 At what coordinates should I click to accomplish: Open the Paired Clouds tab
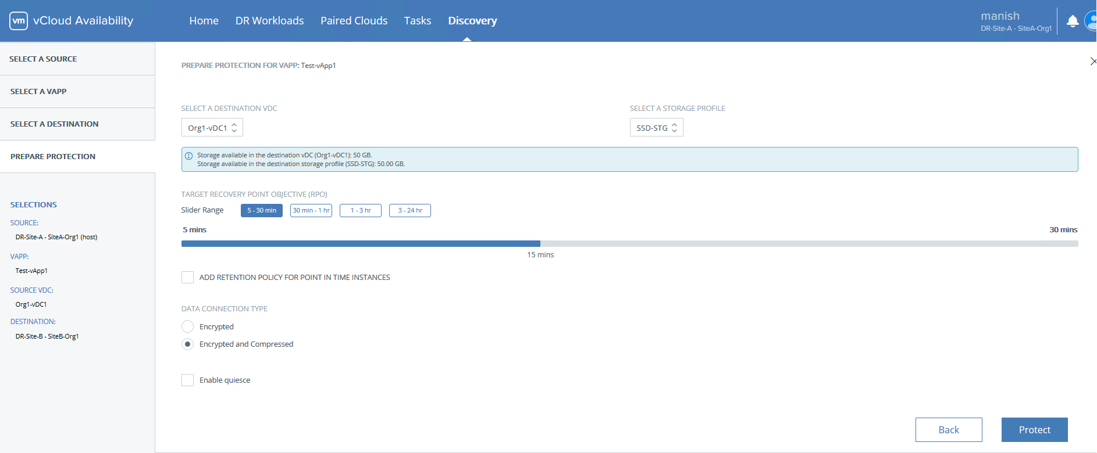coord(354,21)
